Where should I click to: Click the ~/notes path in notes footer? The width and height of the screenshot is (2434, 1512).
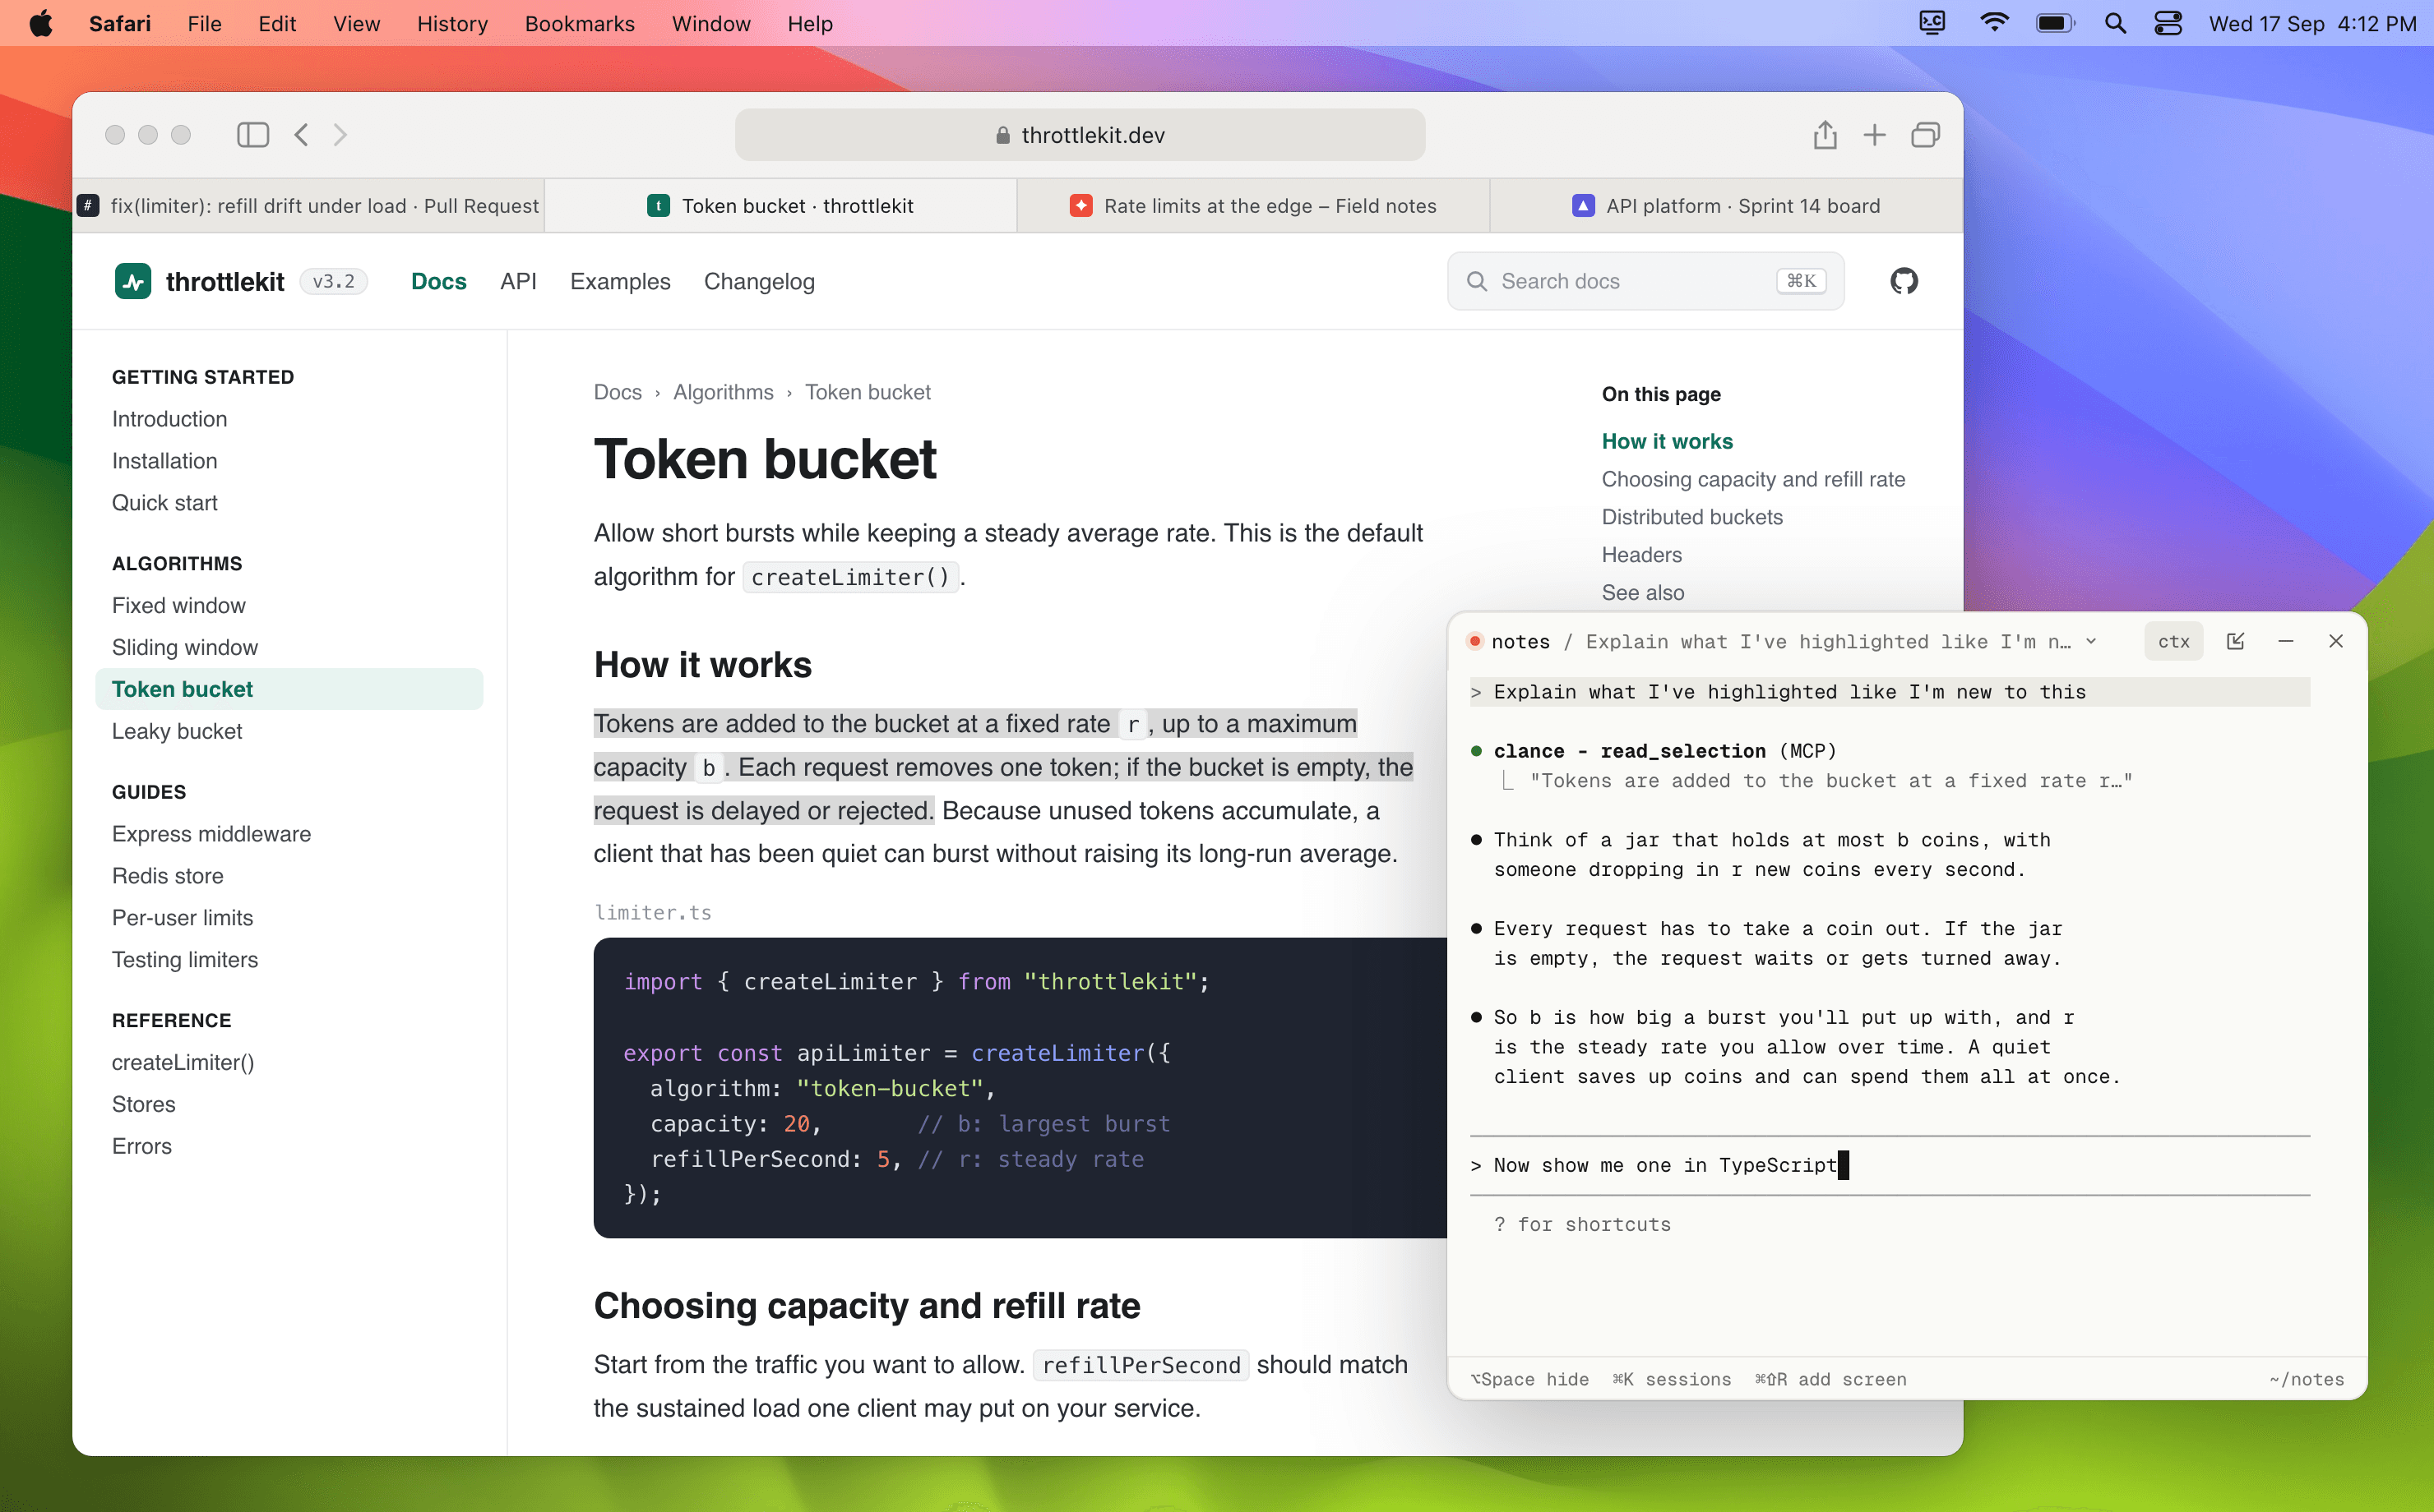point(2306,1379)
